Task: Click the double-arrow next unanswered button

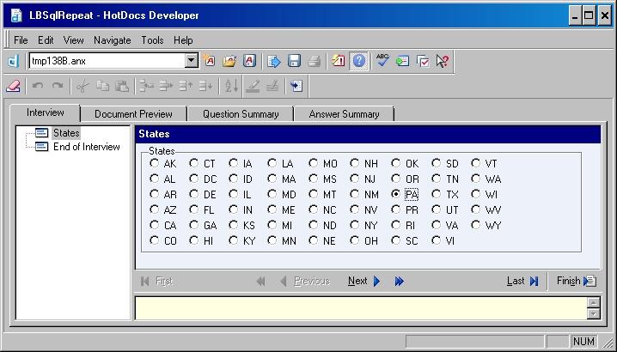Action: (399, 281)
